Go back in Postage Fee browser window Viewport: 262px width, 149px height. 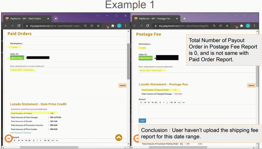(135, 26)
